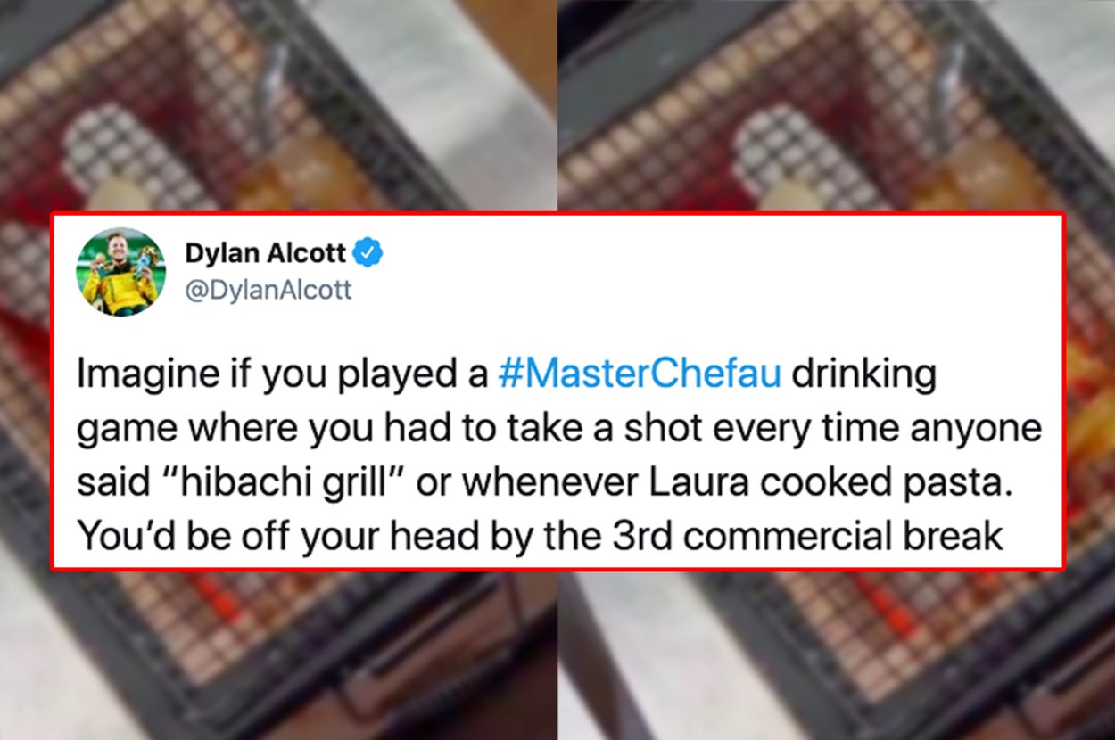
Task: Open the #MasterChefau hashtag link
Action: pyautogui.click(x=640, y=374)
